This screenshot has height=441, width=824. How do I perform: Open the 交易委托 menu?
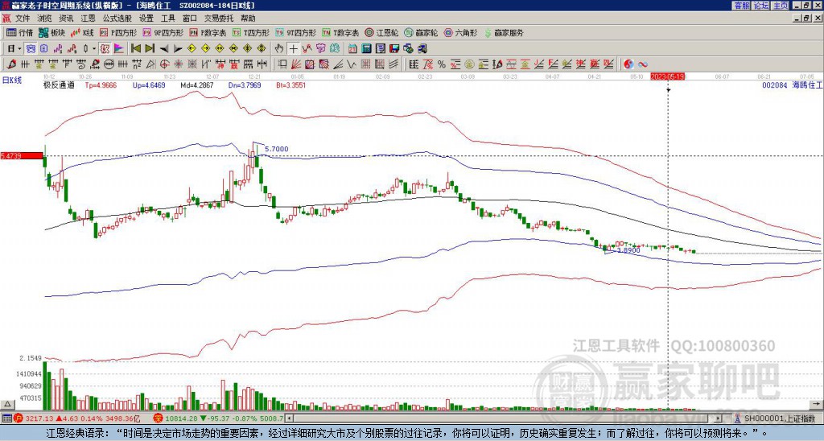coord(219,19)
